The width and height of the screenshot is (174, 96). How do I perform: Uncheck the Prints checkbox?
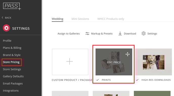98,80
